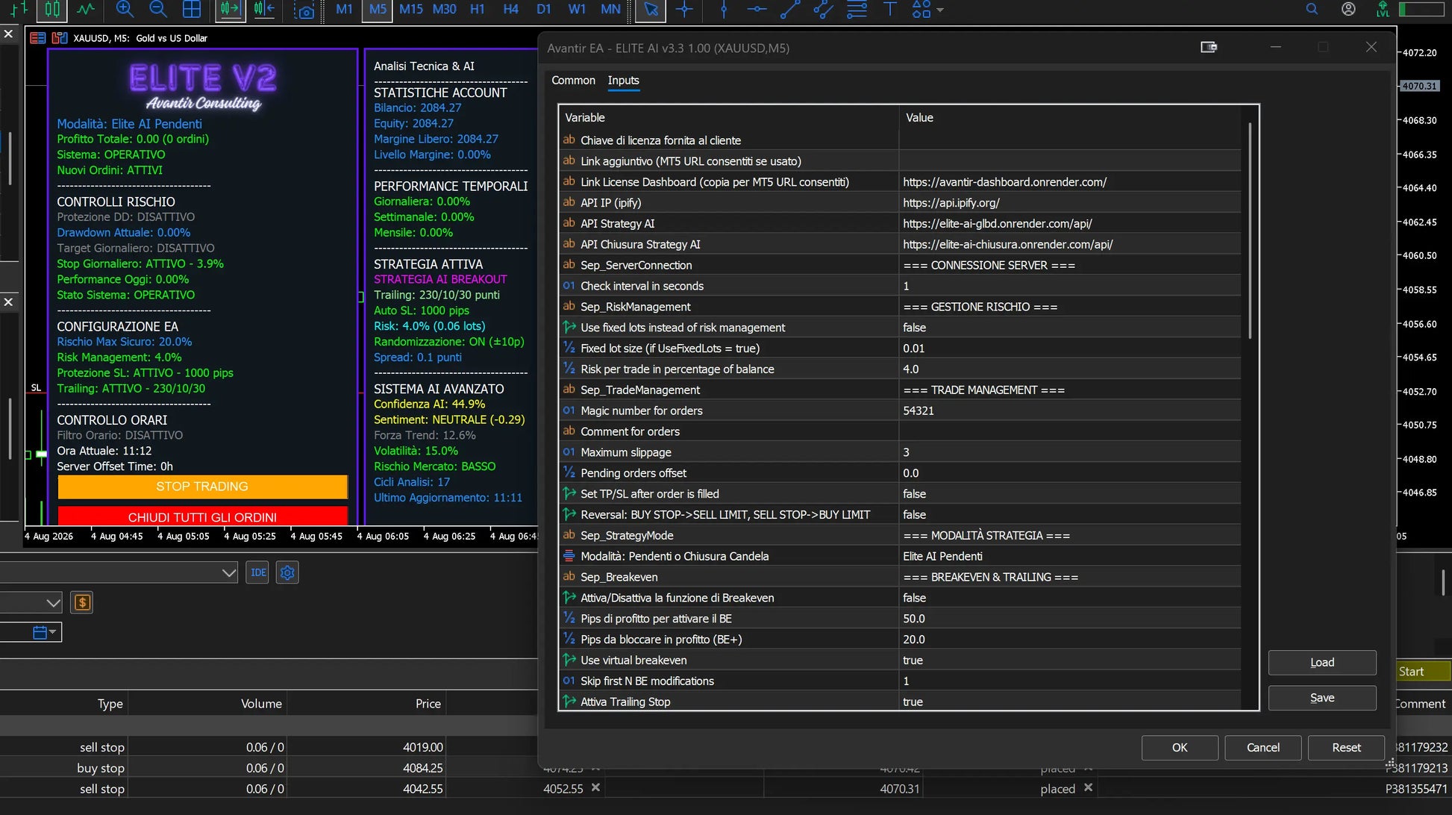Switch to the Common tab

[x=573, y=80]
